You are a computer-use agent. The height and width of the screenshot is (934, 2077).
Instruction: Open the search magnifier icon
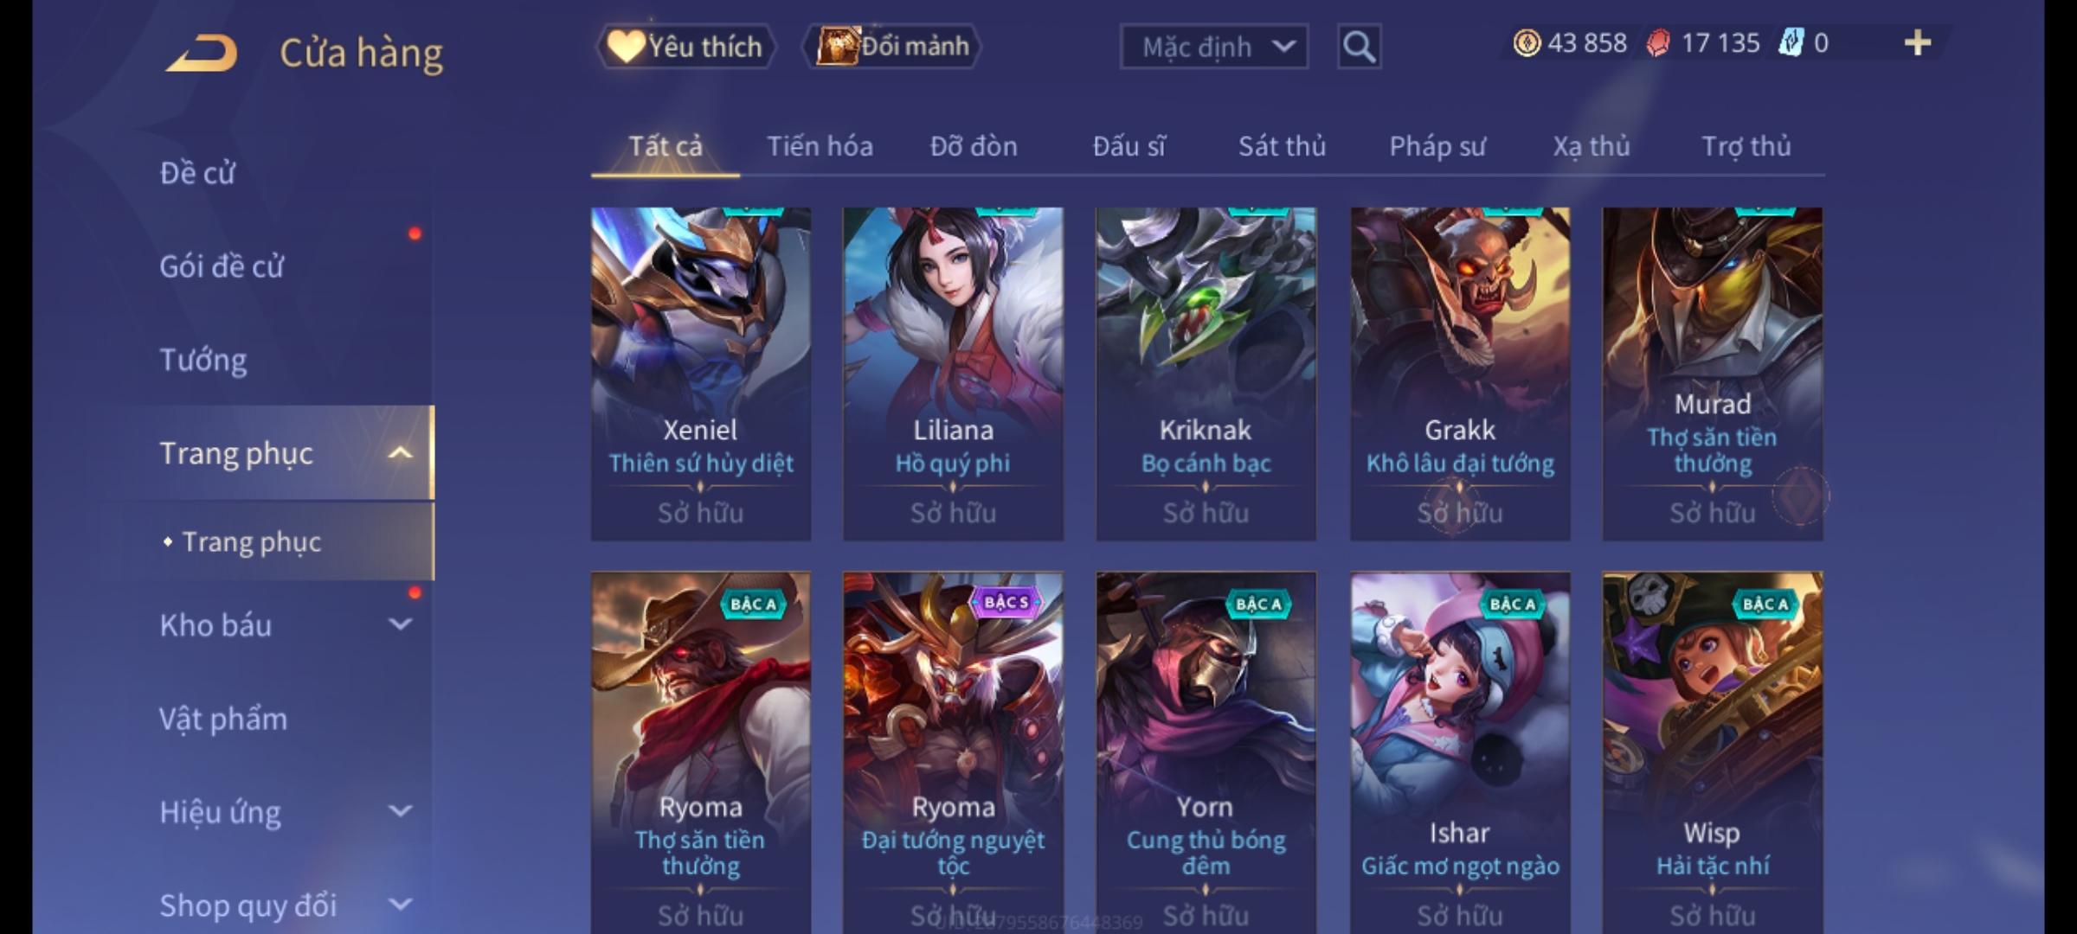[x=1359, y=47]
